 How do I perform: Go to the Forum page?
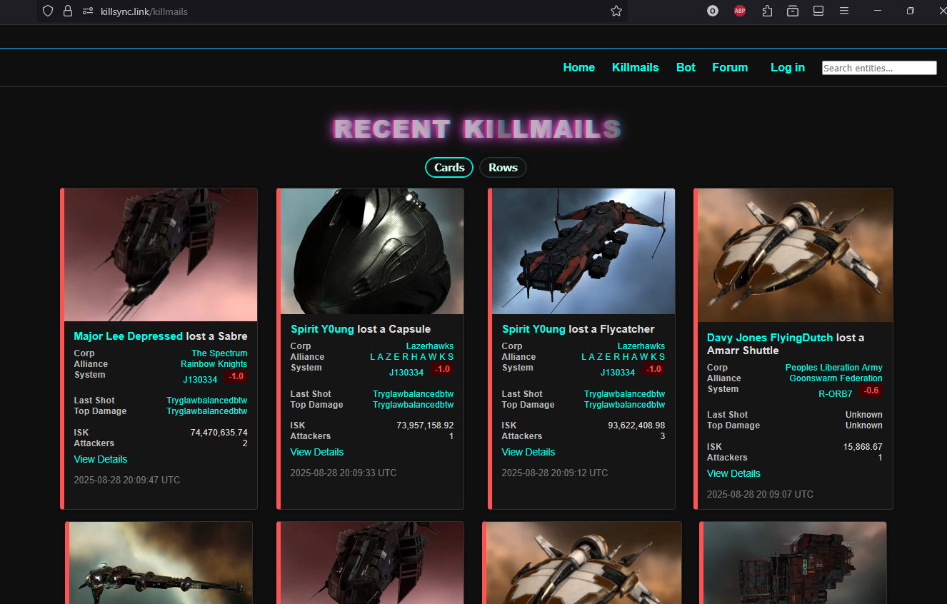[x=730, y=67]
